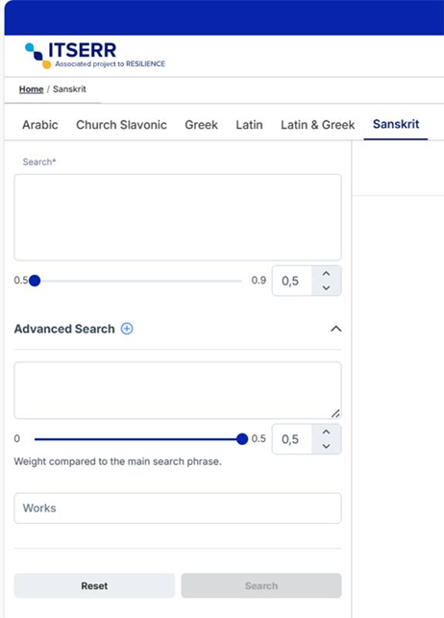Increase main search threshold with up arrow
The image size is (444, 618).
pyautogui.click(x=326, y=274)
